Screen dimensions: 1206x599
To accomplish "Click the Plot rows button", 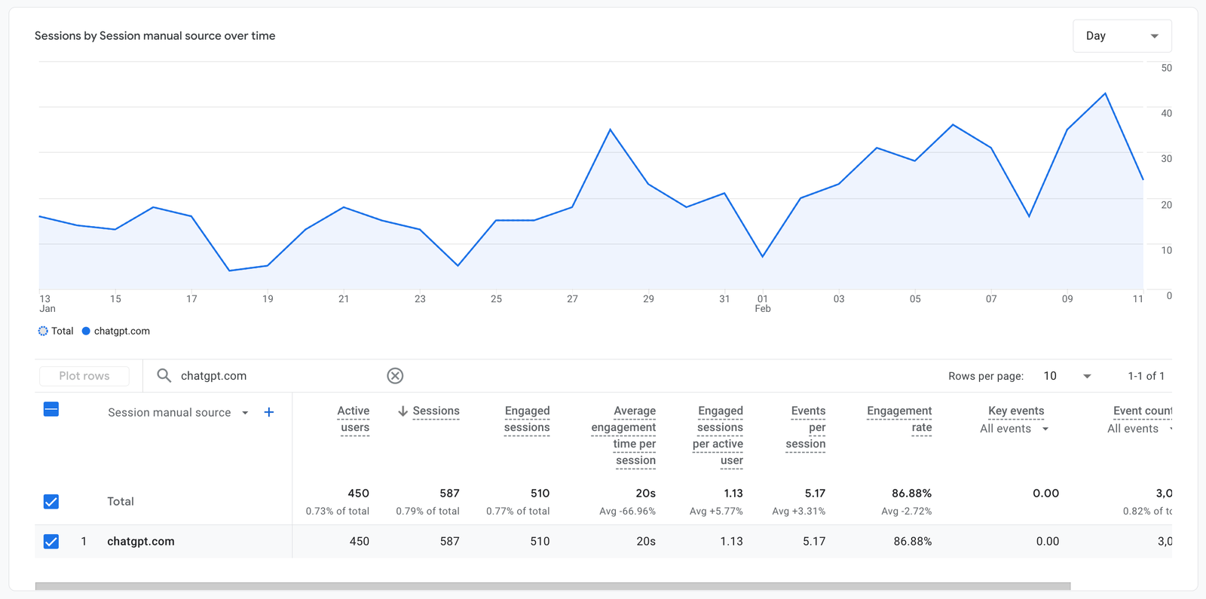I will pyautogui.click(x=84, y=376).
